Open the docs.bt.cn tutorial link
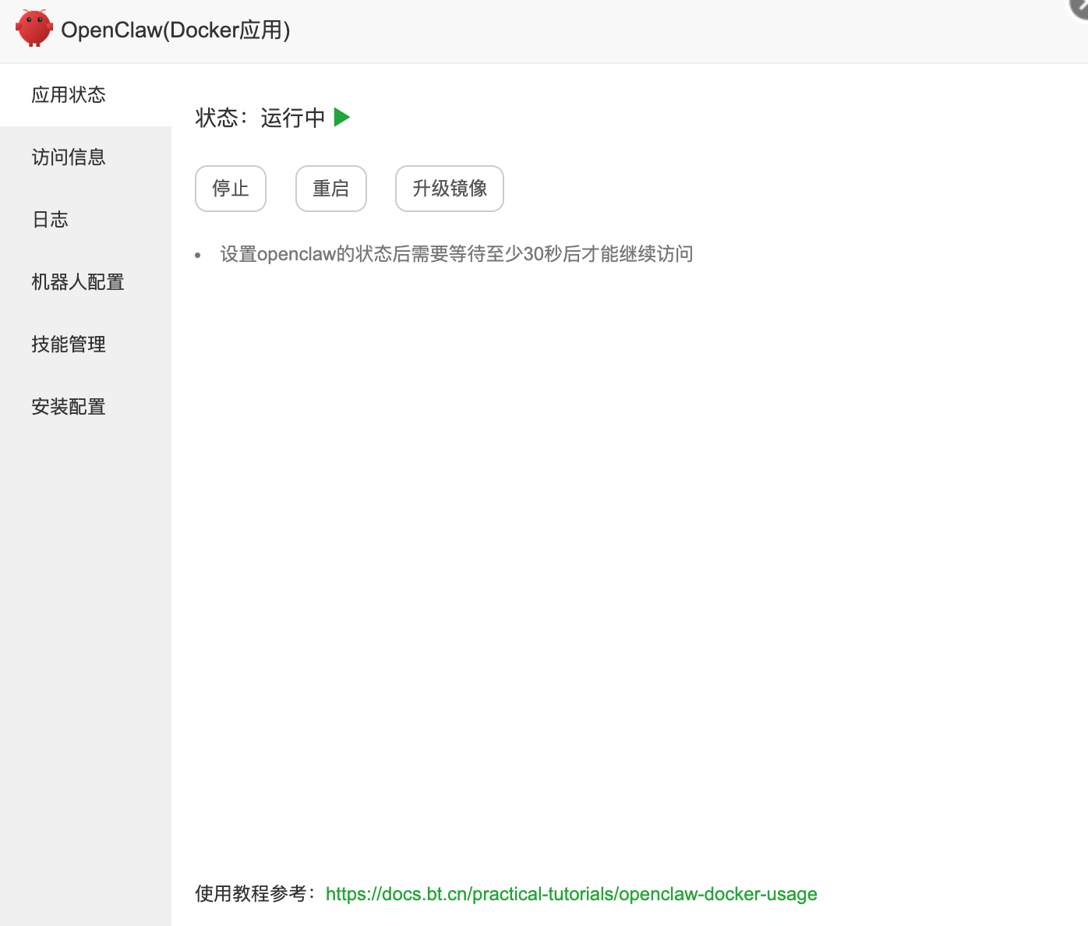The height and width of the screenshot is (926, 1088). tap(572, 894)
